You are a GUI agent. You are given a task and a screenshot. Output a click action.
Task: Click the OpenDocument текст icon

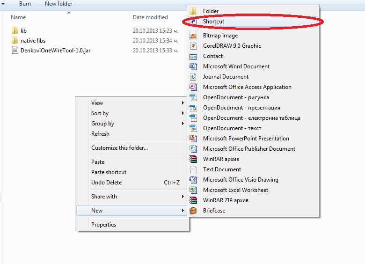[193, 128]
